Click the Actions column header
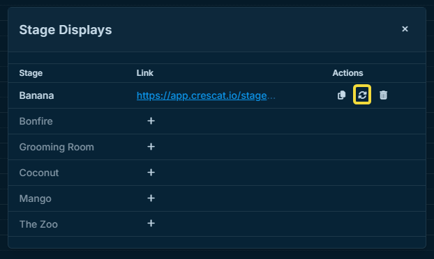The image size is (434, 259). click(x=347, y=73)
